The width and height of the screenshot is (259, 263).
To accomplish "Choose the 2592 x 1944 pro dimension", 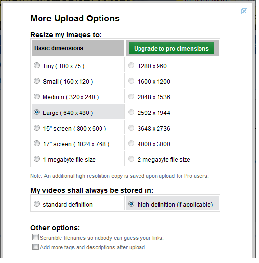I will 131,112.
